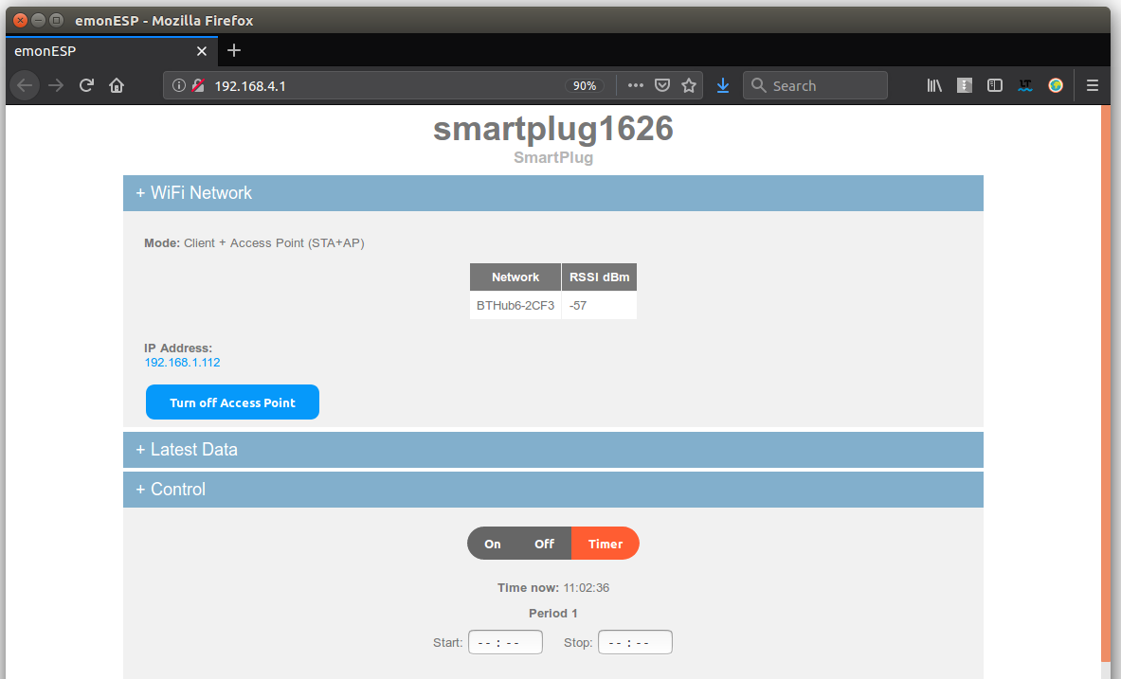The width and height of the screenshot is (1121, 679).
Task: Open a new tab with plus button
Action: click(x=234, y=51)
